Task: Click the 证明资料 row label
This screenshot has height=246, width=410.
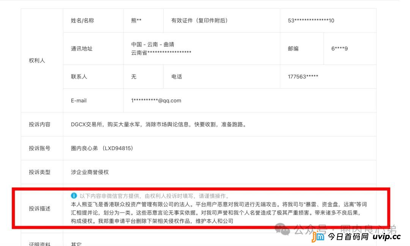Action: click(39, 244)
